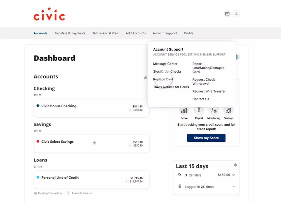281x202 pixels.
Task: Open Last 15 days settings gear
Action: coord(235,165)
